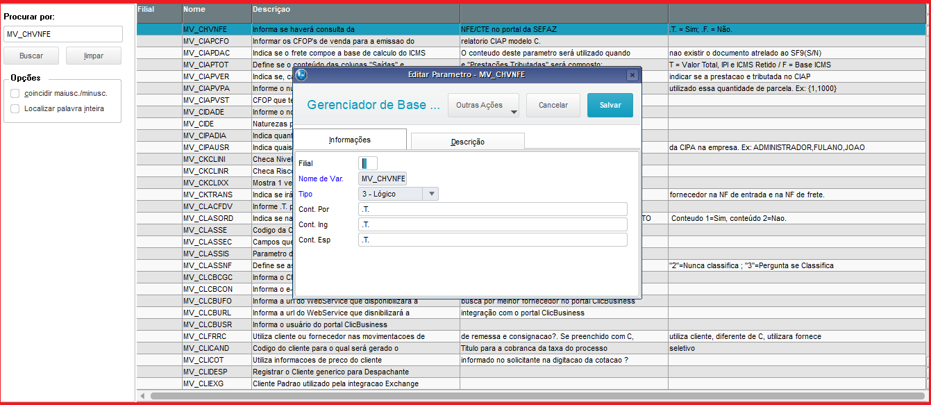Close the Editar Parametro dialog

pos(632,75)
